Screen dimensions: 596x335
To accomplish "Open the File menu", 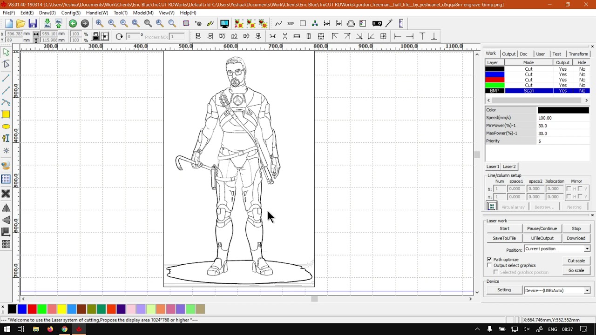I will point(9,13).
